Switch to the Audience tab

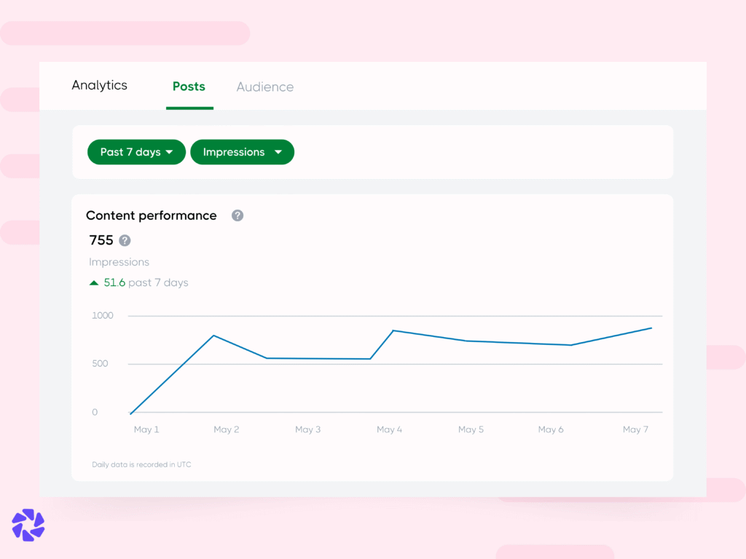264,87
